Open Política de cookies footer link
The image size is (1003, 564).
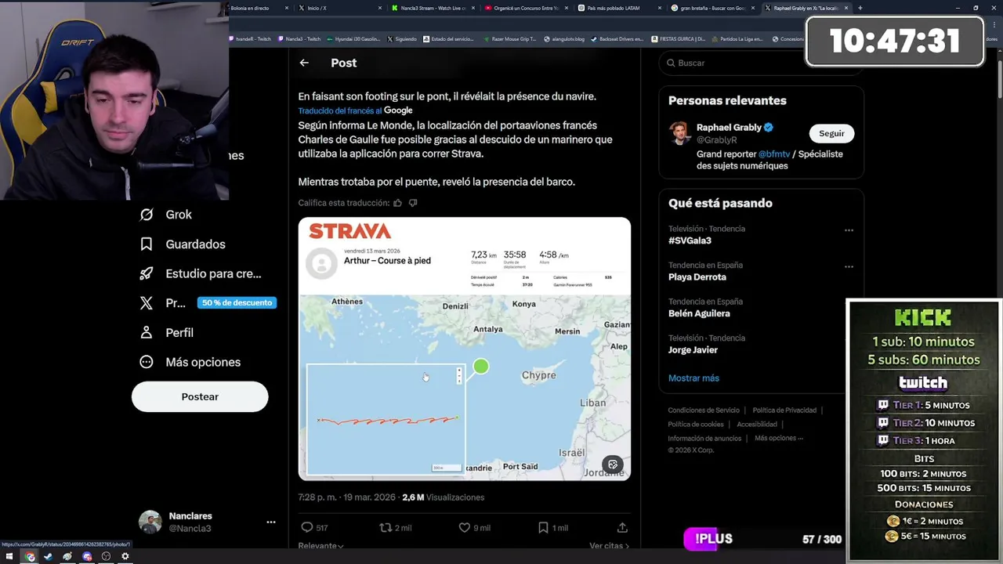point(696,425)
